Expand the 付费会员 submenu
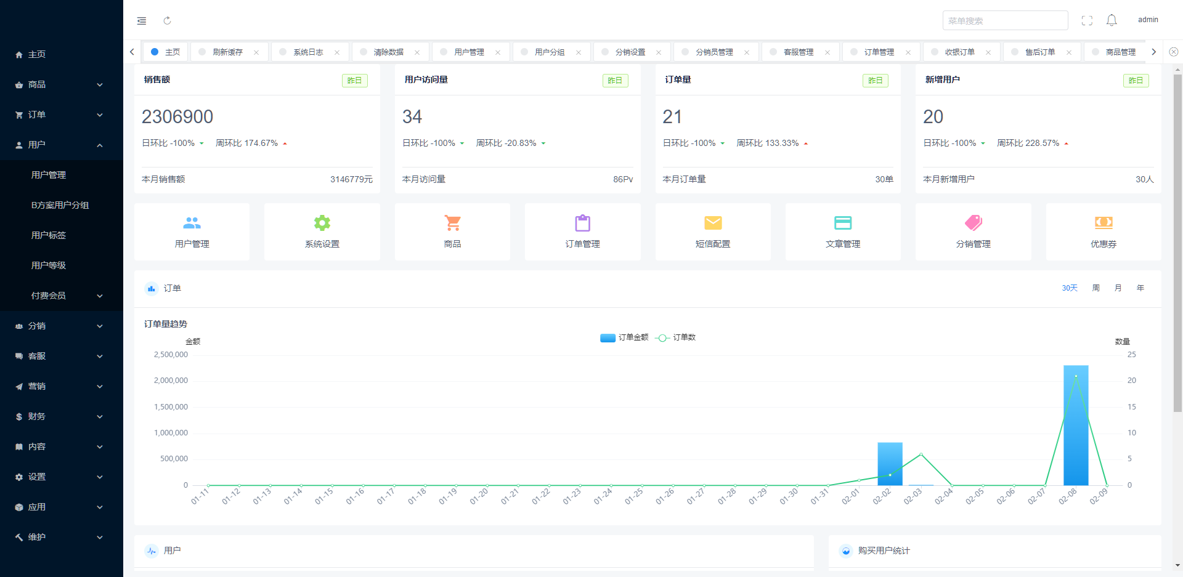This screenshot has height=577, width=1183. point(62,296)
